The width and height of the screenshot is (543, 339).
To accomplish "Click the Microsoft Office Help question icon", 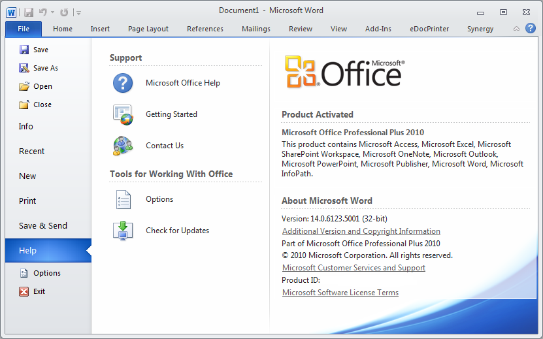I will tap(123, 83).
